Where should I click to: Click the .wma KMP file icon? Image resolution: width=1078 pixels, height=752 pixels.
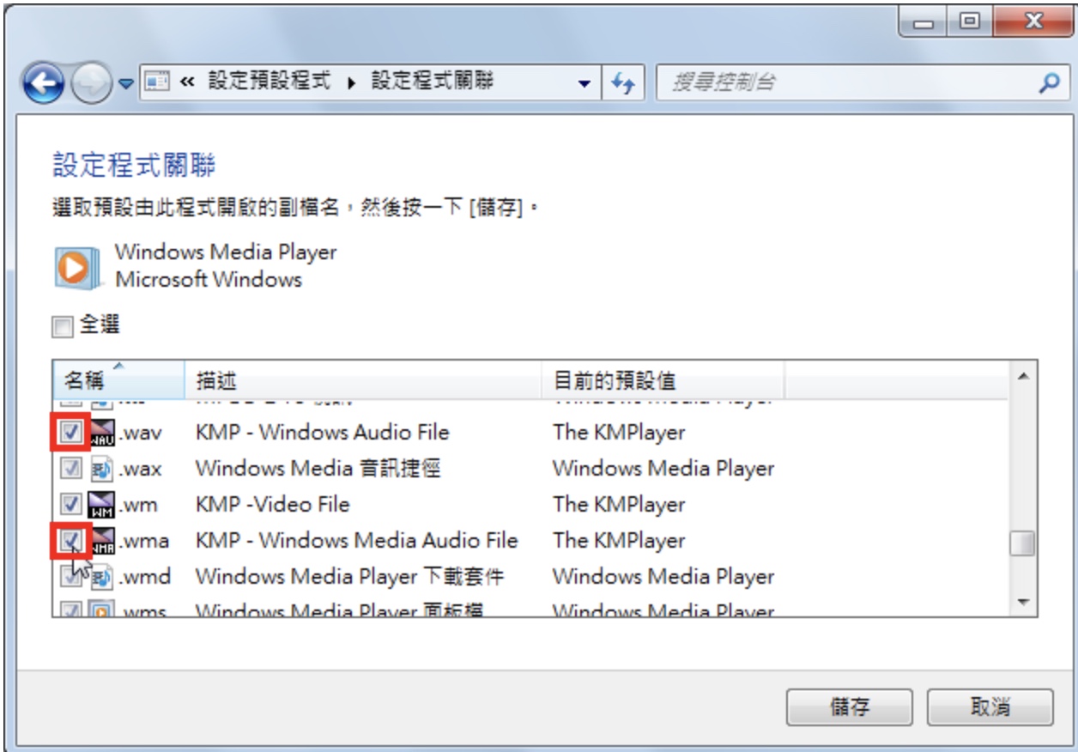(x=102, y=541)
